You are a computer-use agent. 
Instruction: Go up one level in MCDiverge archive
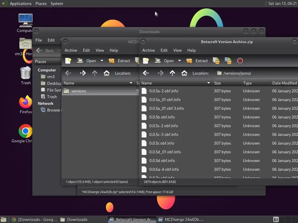point(95,73)
